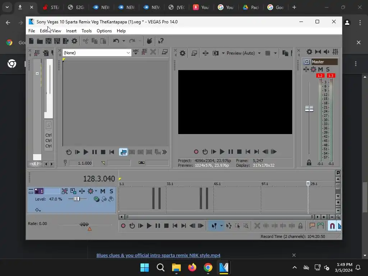
Task: Click the What's This help icon
Action: pos(161,41)
